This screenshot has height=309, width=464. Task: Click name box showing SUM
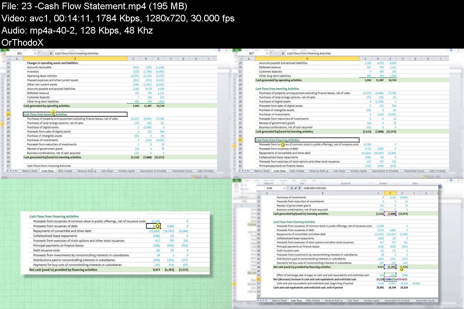(x=269, y=188)
